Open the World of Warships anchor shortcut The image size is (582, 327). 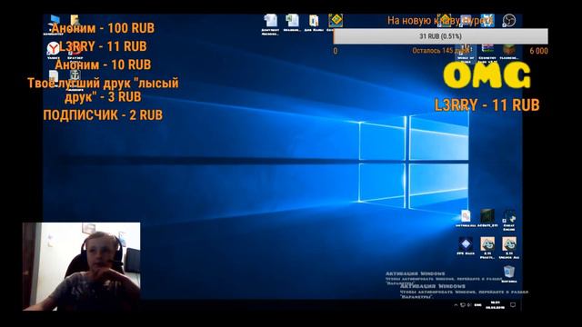(75, 78)
